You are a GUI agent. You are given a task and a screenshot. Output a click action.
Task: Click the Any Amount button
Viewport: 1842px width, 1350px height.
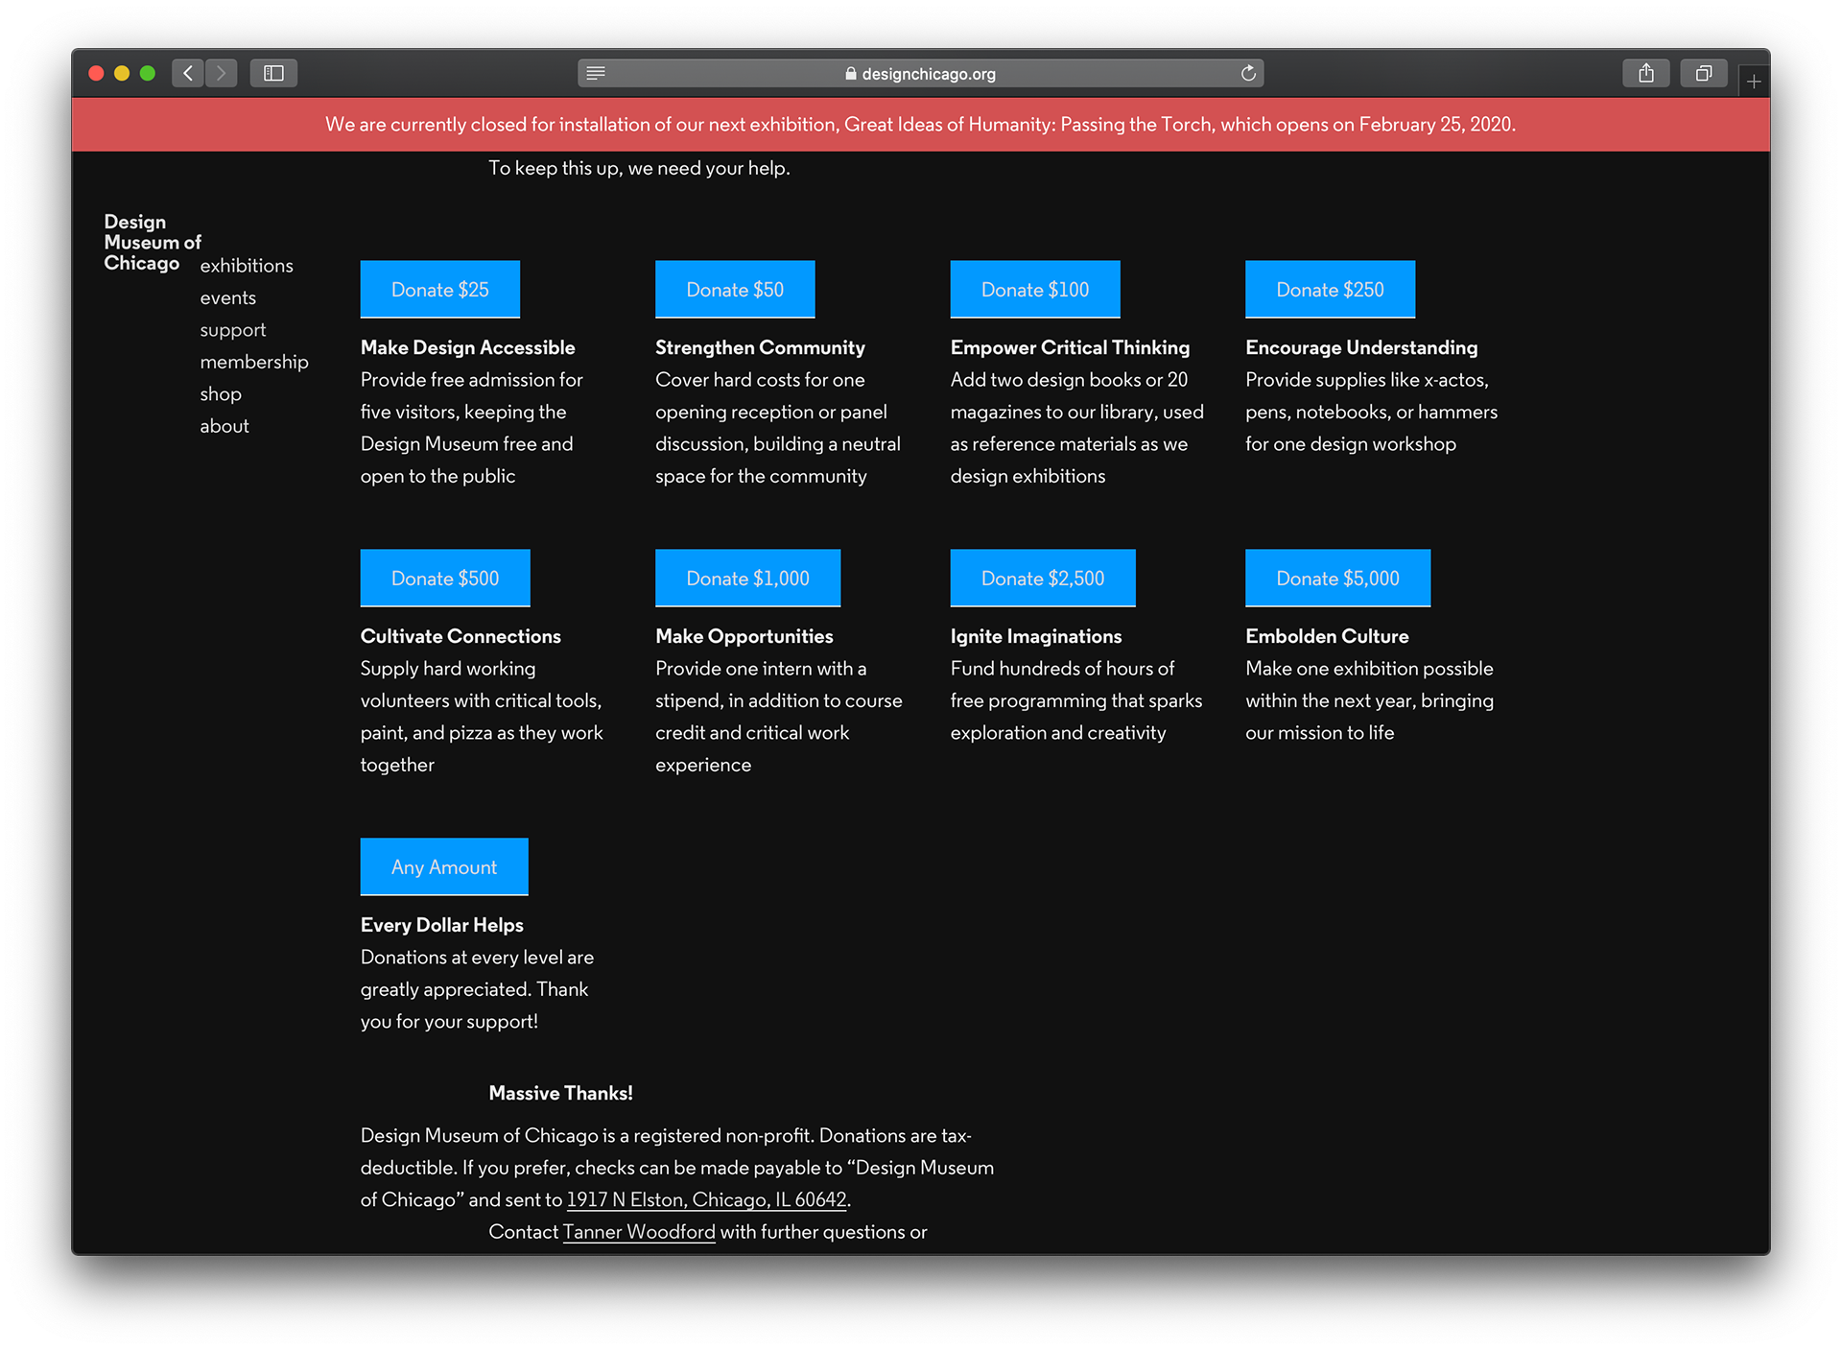[444, 867]
